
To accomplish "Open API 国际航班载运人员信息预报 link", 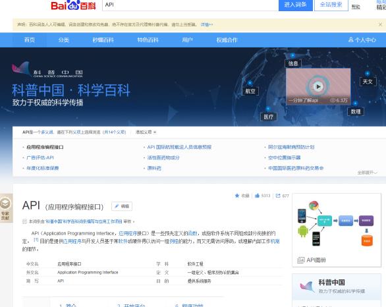I will (x=179, y=147).
